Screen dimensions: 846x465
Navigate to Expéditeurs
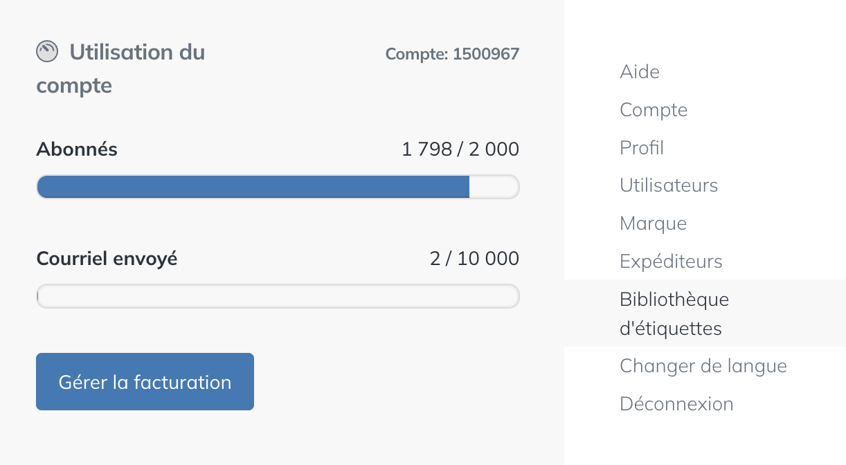[671, 262]
